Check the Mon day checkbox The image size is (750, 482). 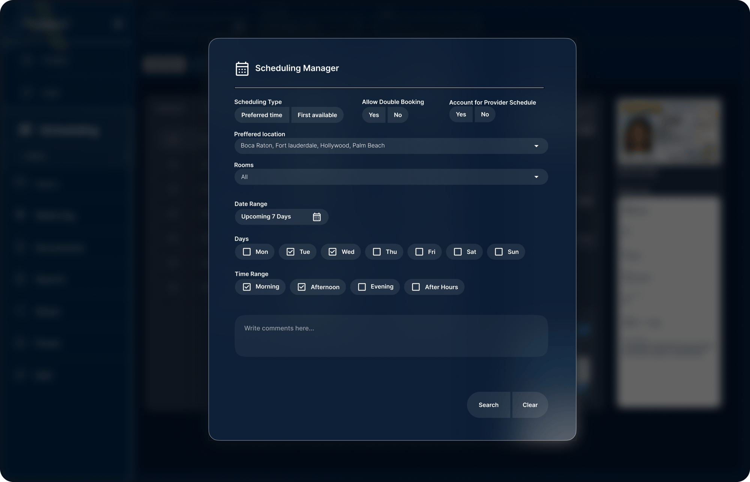247,252
